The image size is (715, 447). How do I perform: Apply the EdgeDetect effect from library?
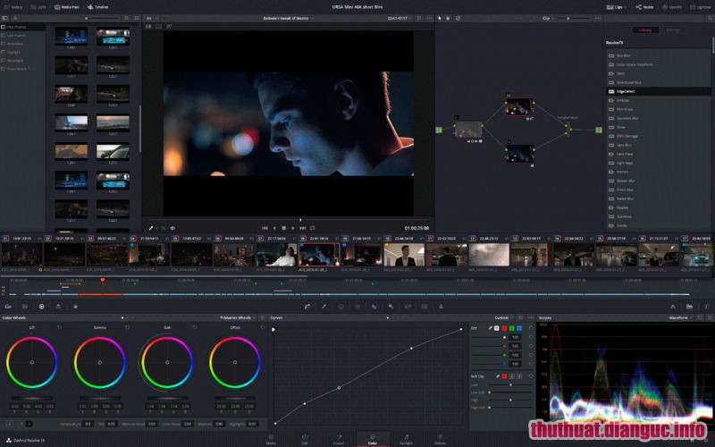659,92
